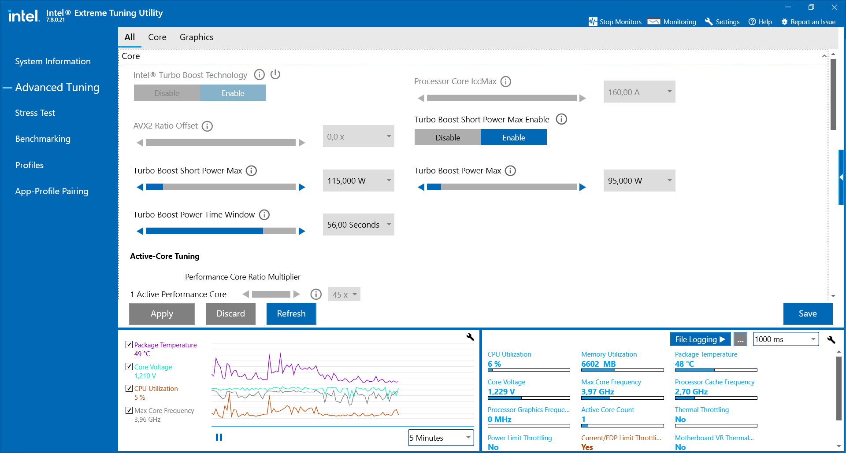Open Benchmarking page
This screenshot has width=846, height=453.
tap(43, 139)
